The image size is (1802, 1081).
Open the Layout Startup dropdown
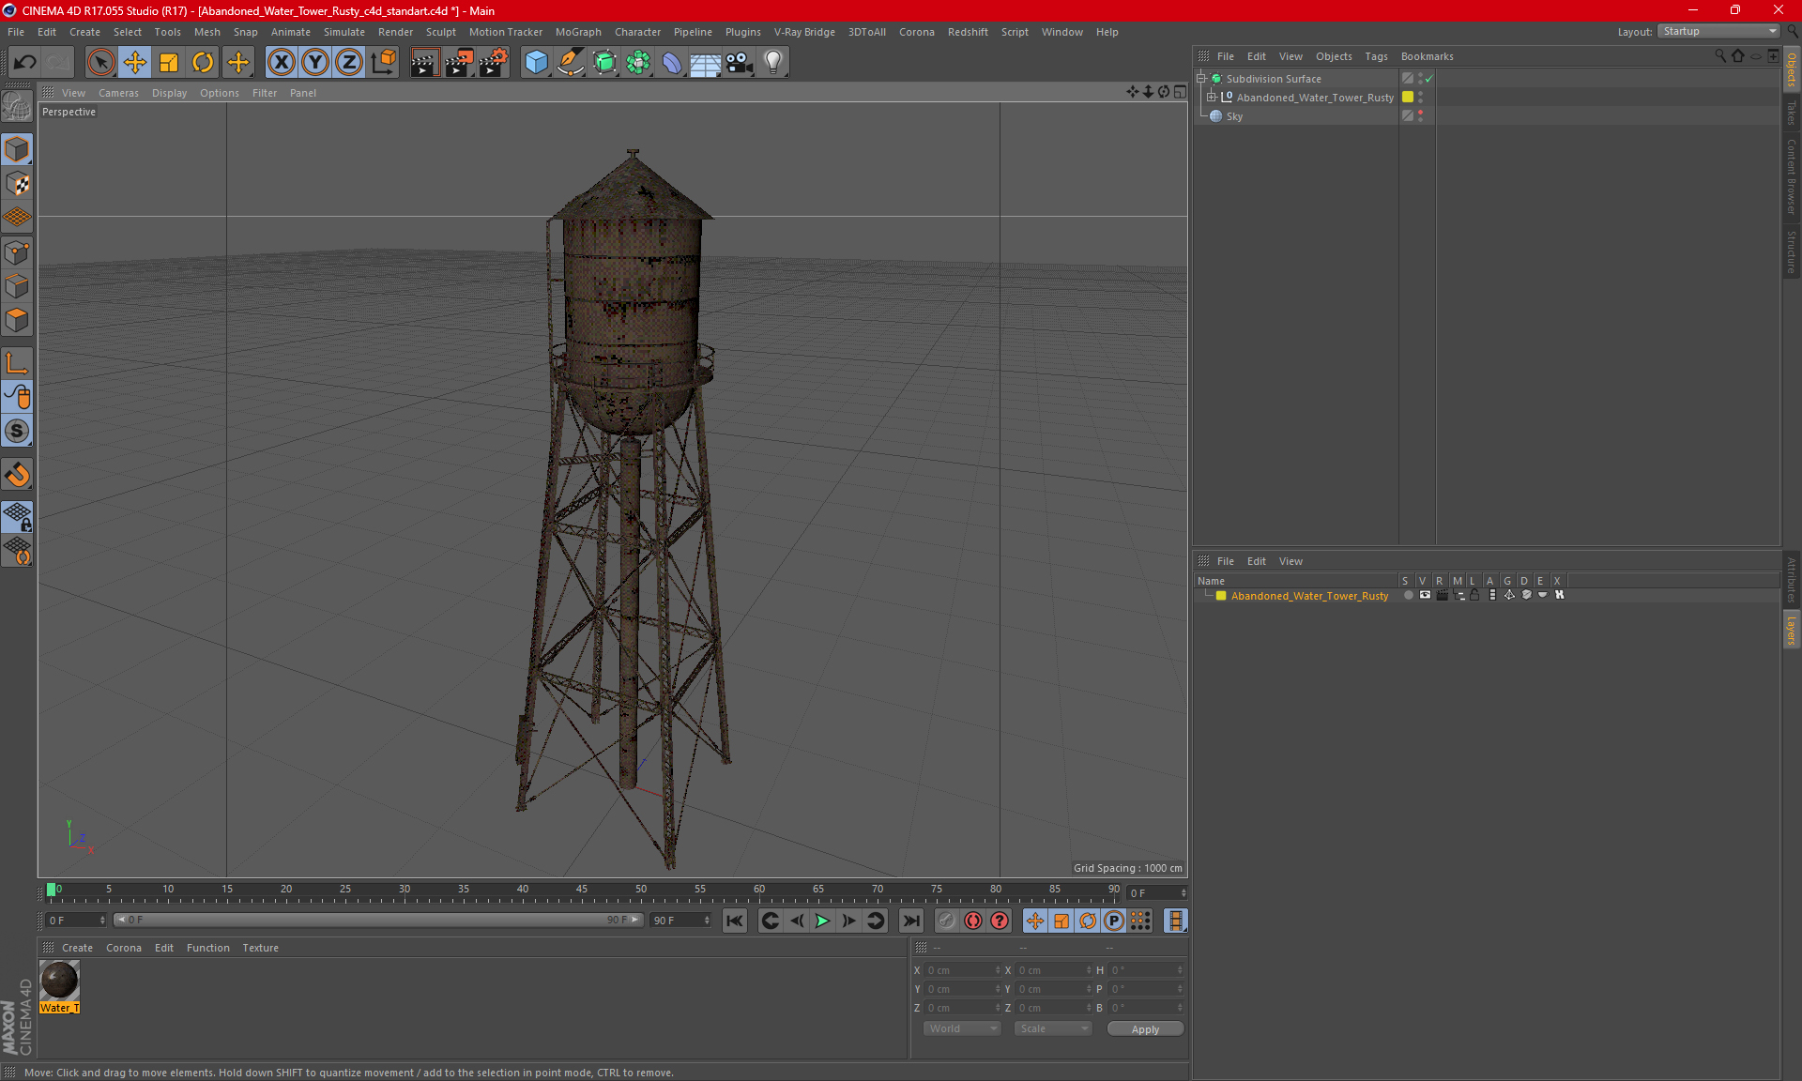tap(1718, 31)
